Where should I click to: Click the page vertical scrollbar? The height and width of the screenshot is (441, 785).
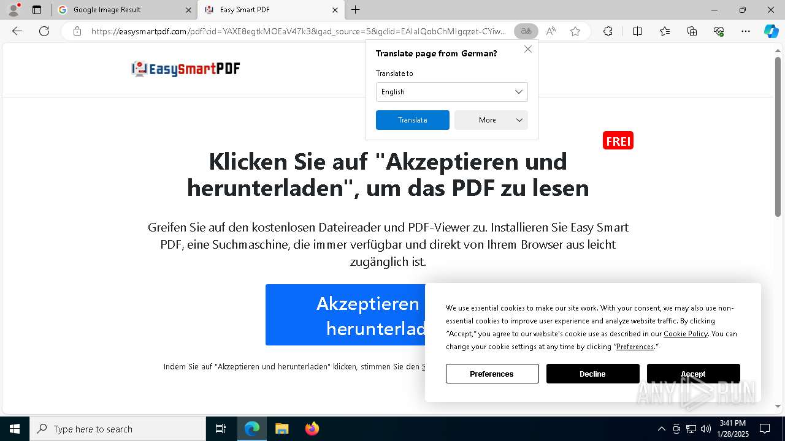coord(778,138)
